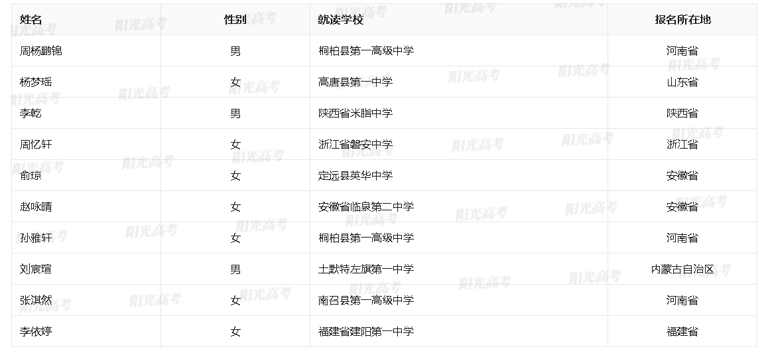Screen dimensions: 772x357
Task: Click the 山东省 location cell
Action: click(682, 82)
